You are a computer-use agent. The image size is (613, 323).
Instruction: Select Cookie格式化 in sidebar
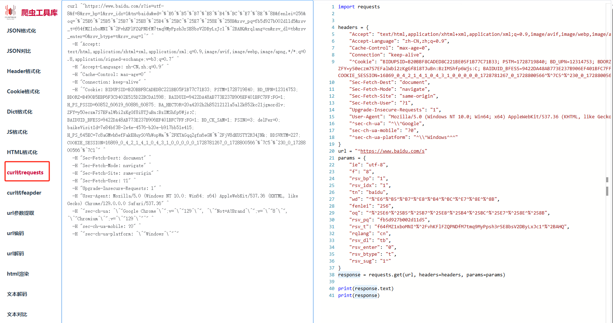23,92
